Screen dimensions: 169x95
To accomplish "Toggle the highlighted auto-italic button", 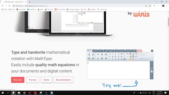I will [130, 59].
